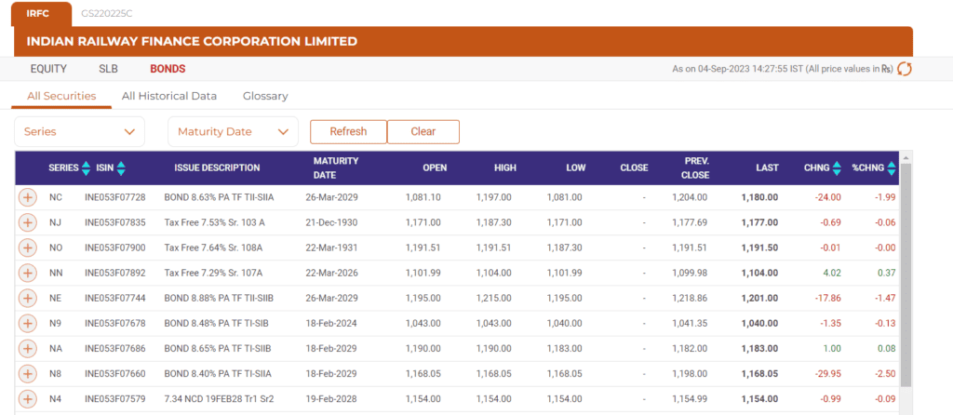This screenshot has width=953, height=415.
Task: Click the Refresh button
Action: coord(348,132)
